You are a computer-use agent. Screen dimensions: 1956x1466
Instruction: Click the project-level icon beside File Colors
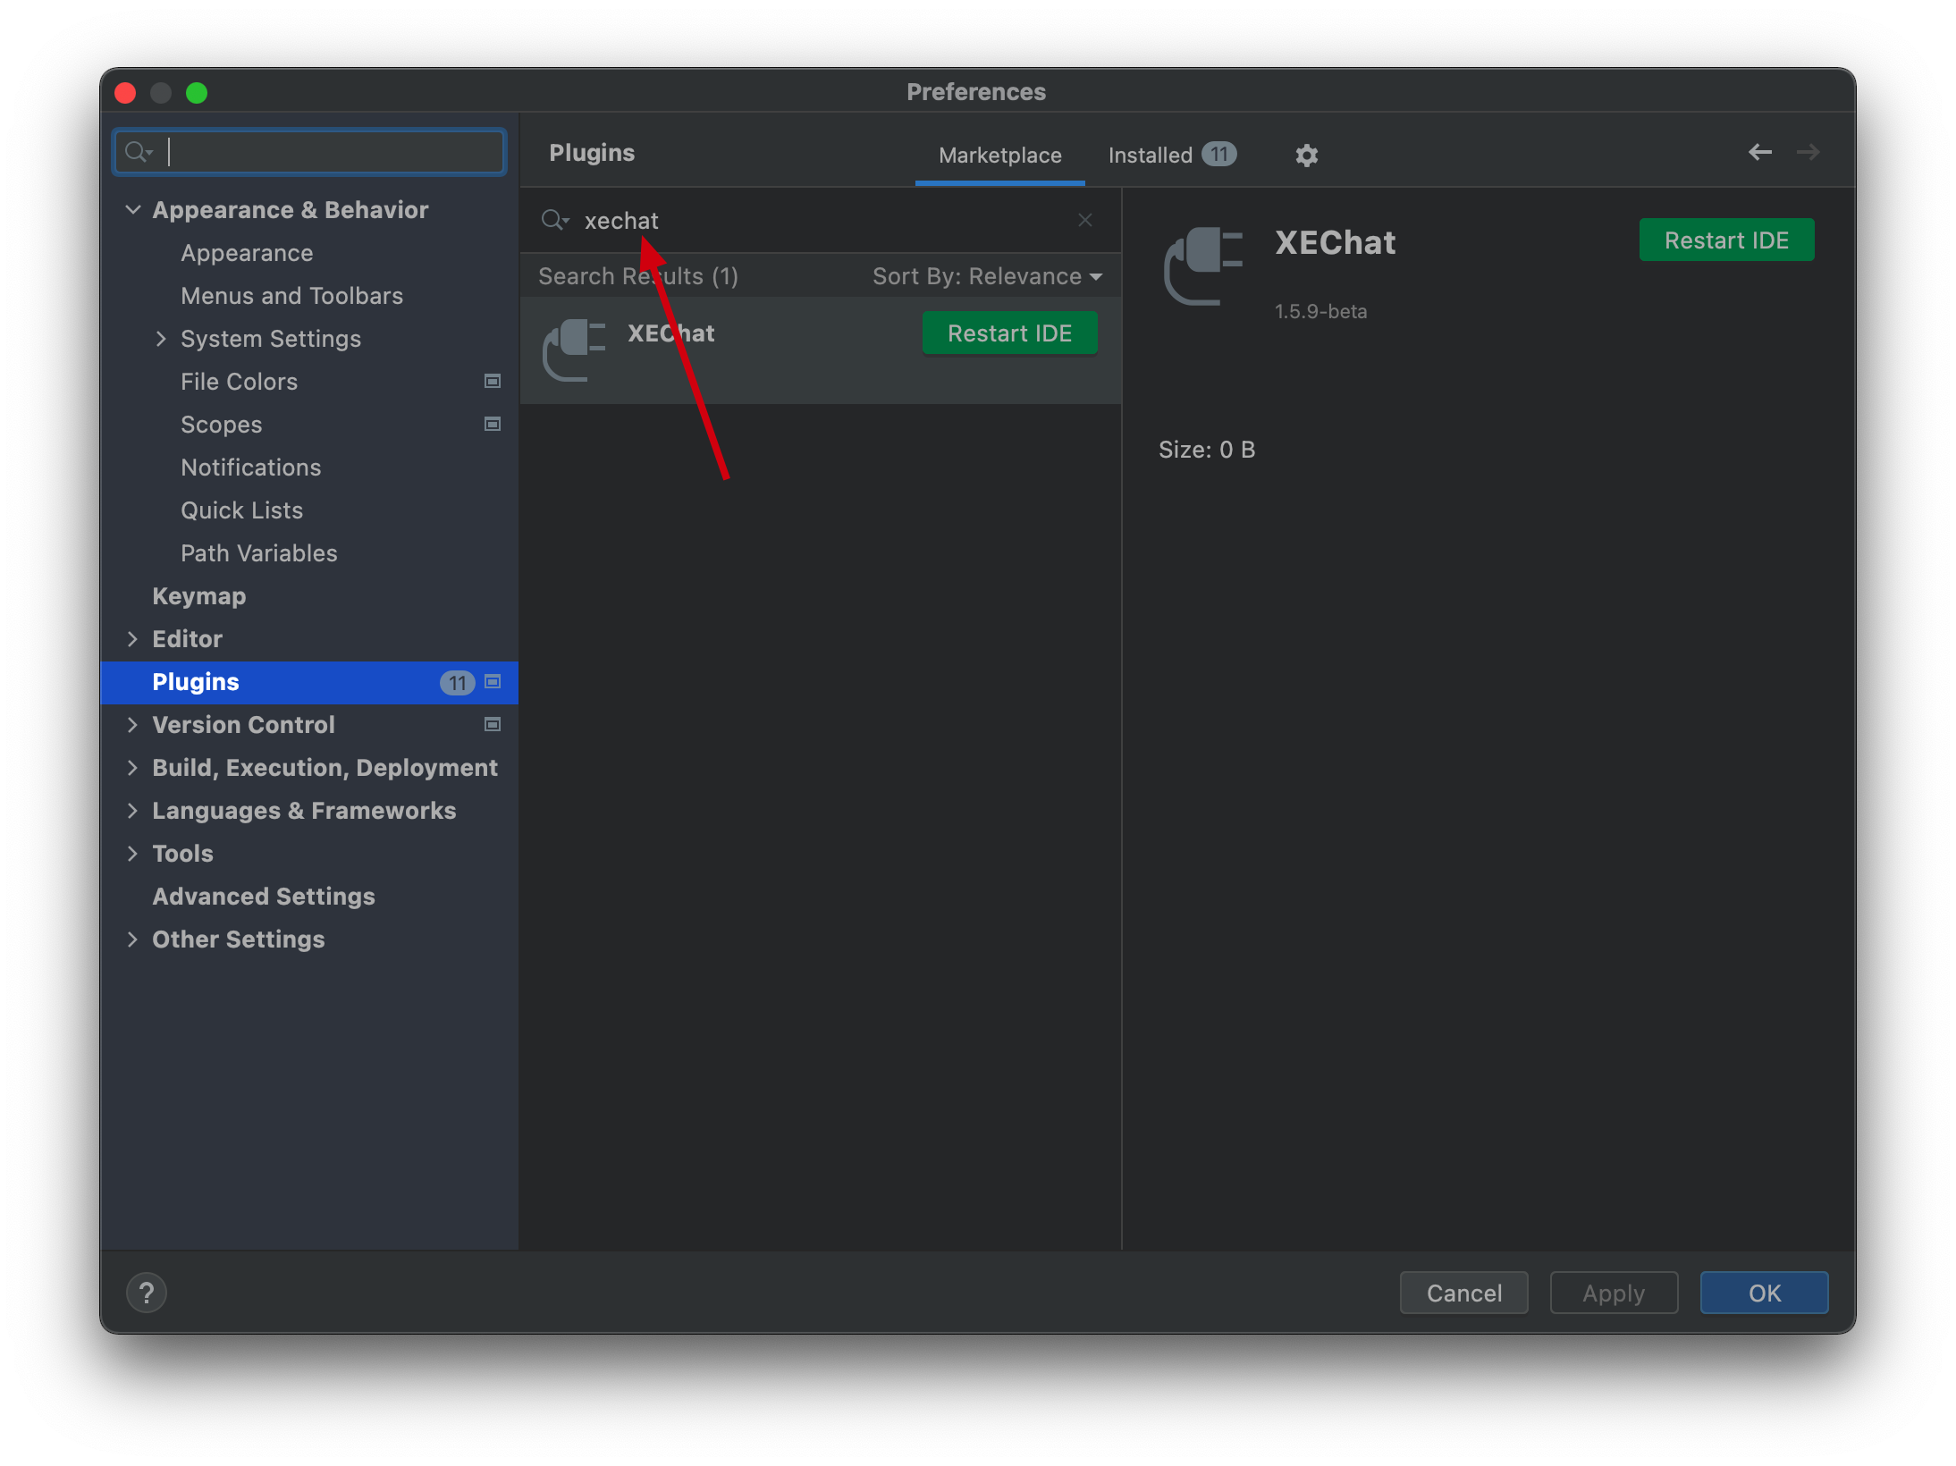[x=492, y=382]
